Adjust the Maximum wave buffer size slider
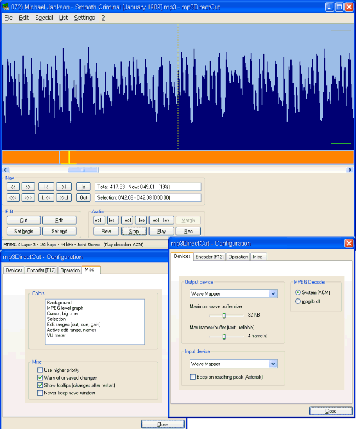The image size is (356, 429). [224, 315]
